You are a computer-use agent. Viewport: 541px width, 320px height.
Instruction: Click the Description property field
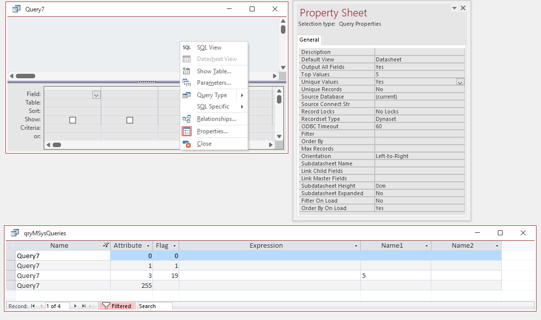[x=419, y=52]
